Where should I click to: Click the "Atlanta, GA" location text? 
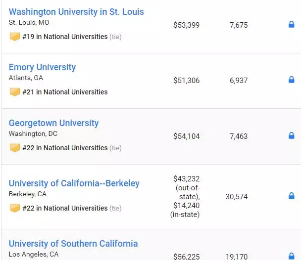pos(26,78)
